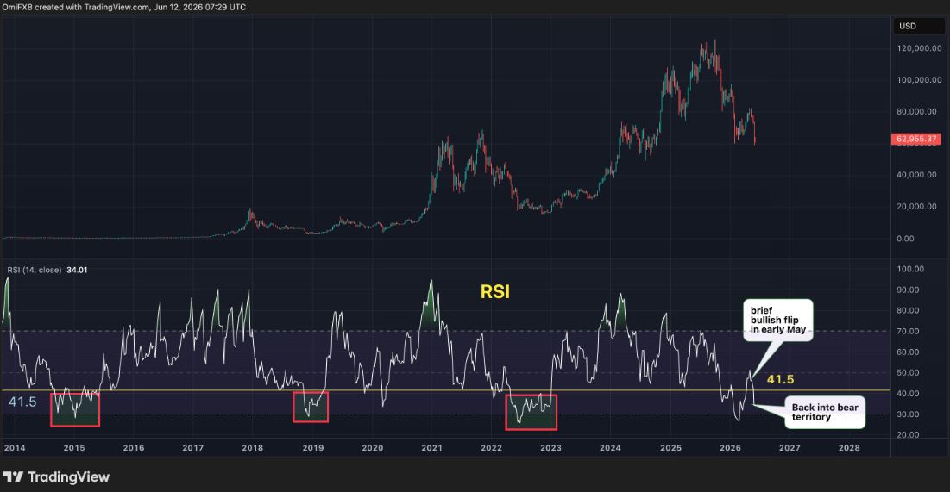Click the 2026 label on time axis

click(730, 448)
